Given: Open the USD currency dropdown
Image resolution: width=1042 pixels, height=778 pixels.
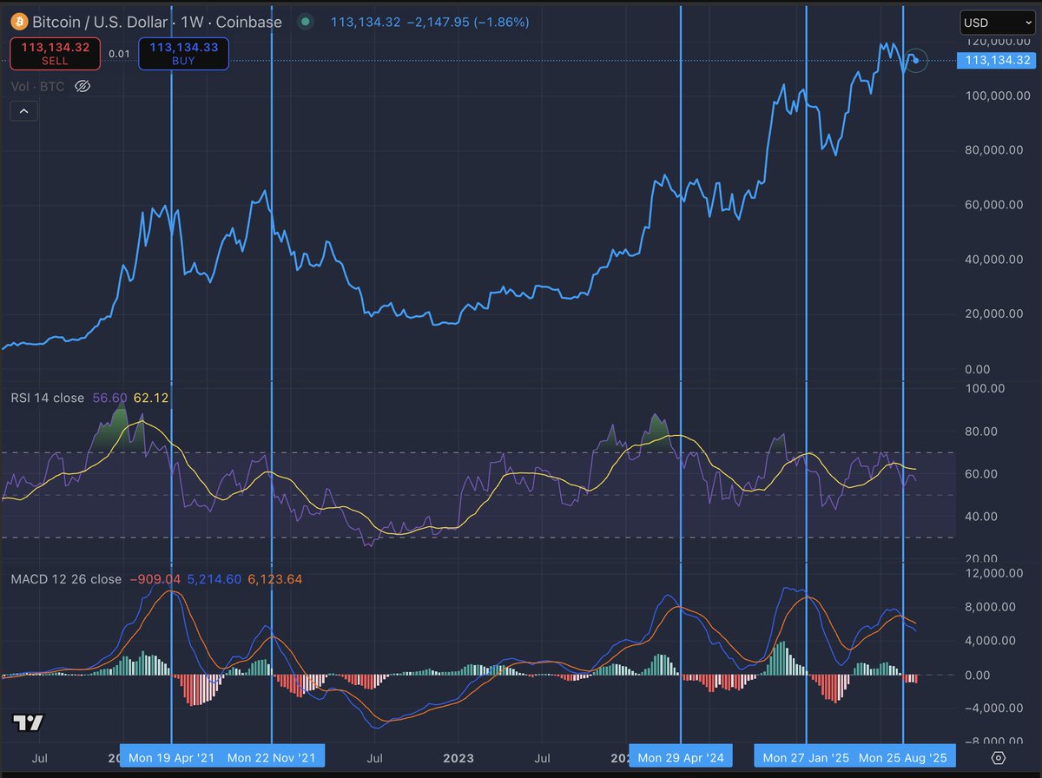Looking at the screenshot, I should (997, 23).
